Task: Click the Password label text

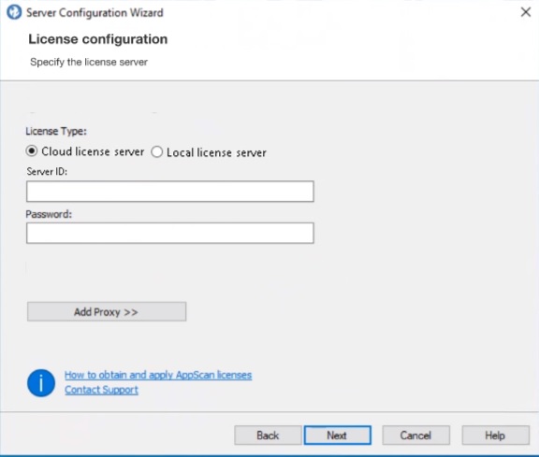Action: pos(49,214)
